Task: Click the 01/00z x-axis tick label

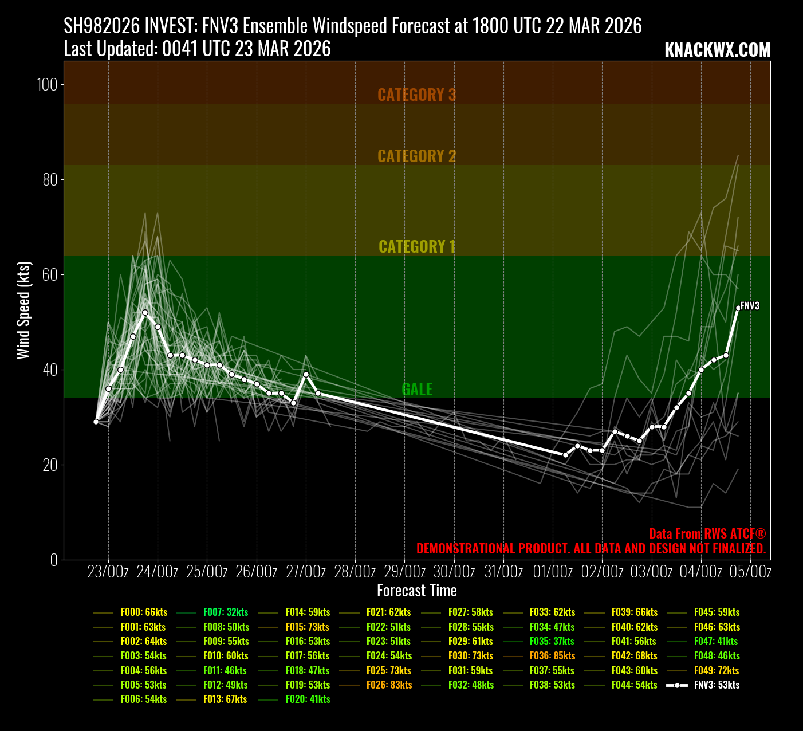Action: click(553, 572)
